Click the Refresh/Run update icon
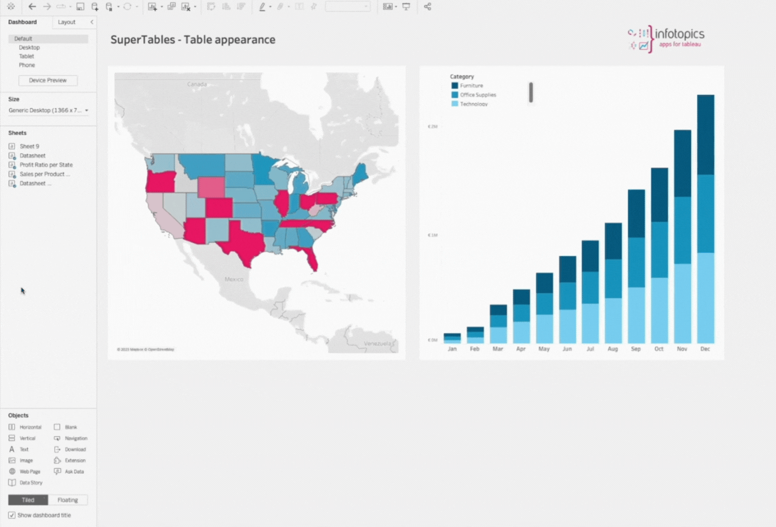The width and height of the screenshot is (776, 527). pyautogui.click(x=127, y=6)
